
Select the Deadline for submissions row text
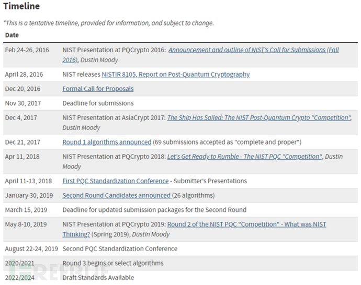coord(98,103)
